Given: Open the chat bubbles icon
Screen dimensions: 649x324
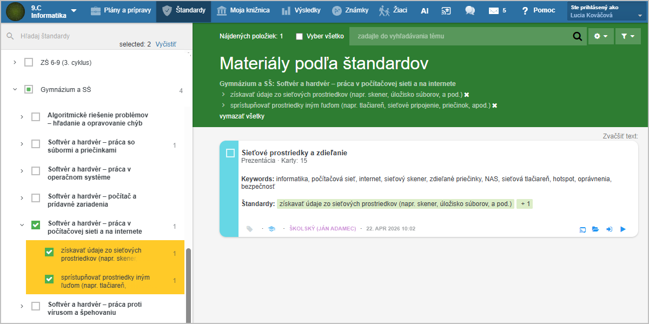Looking at the screenshot, I should (x=470, y=10).
